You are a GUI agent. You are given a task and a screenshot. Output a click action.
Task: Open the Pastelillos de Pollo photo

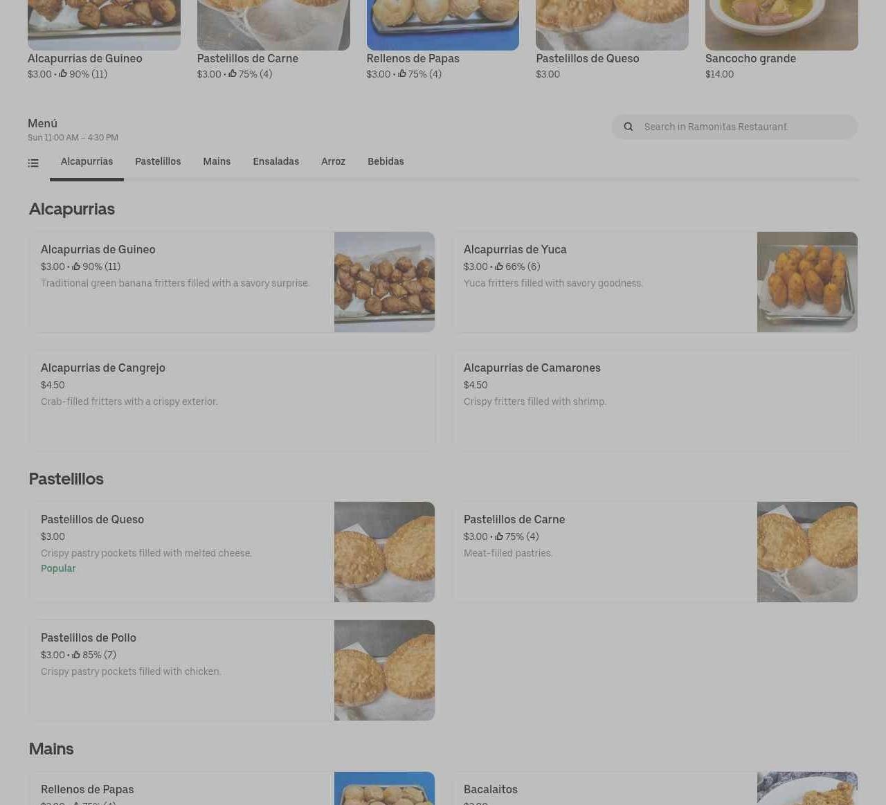tap(384, 670)
